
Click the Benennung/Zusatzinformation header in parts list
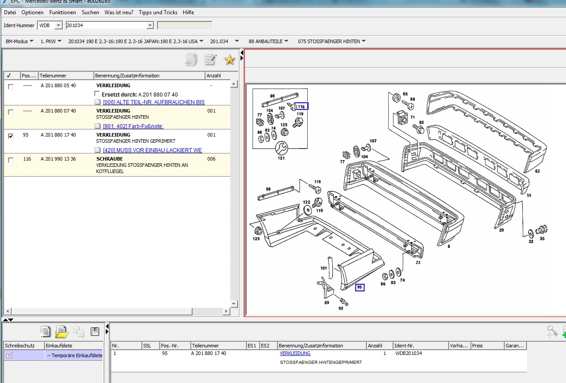[149, 76]
